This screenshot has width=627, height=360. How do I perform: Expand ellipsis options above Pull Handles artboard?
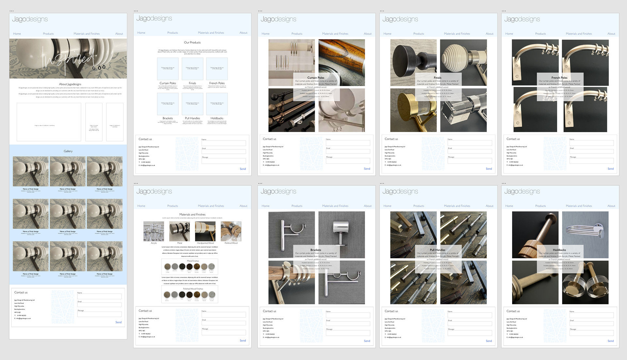(382, 183)
